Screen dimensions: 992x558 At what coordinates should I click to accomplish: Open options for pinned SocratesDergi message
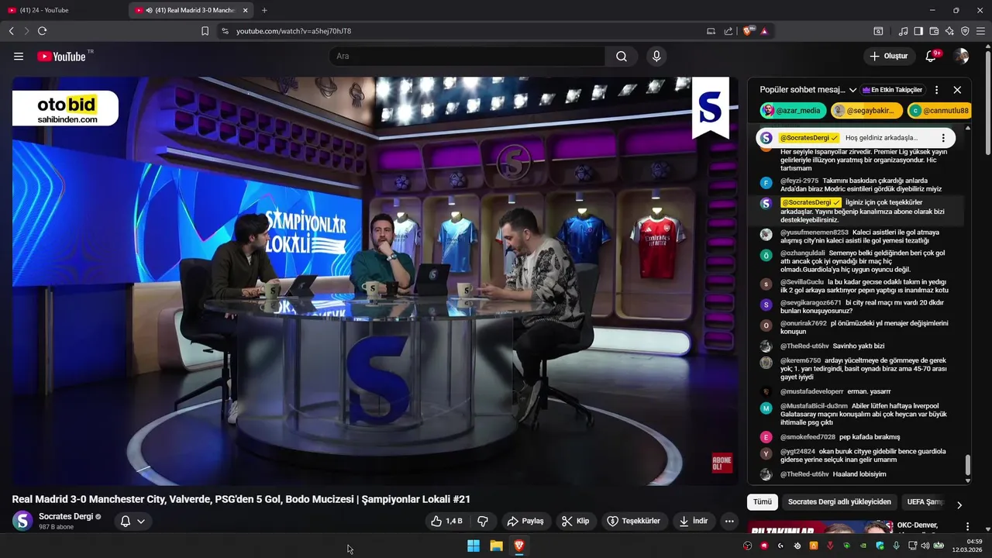coord(943,138)
